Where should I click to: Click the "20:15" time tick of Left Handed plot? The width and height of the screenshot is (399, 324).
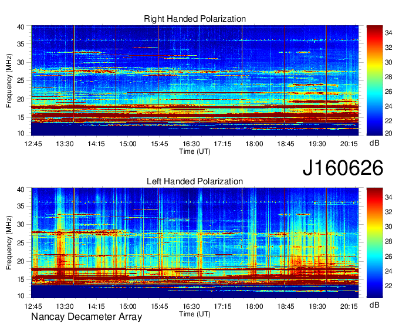click(349, 306)
